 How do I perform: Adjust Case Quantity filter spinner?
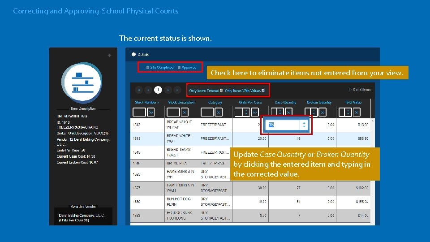(x=280, y=112)
